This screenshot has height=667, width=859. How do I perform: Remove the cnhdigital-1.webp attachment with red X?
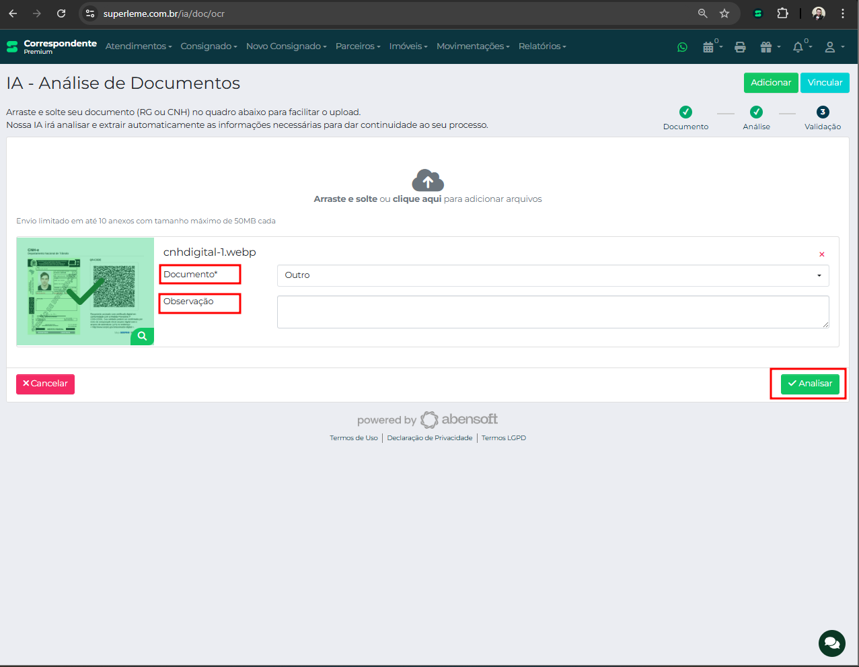click(x=821, y=254)
